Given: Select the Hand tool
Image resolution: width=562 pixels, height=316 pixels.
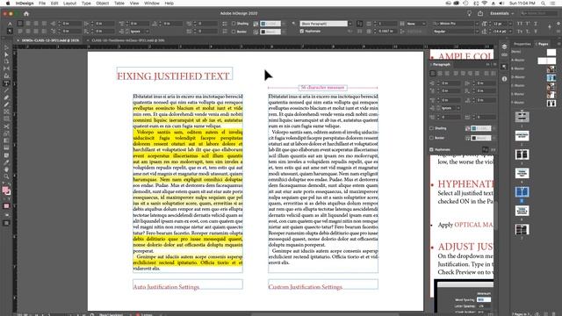Looking at the screenshot, I should click(6, 169).
